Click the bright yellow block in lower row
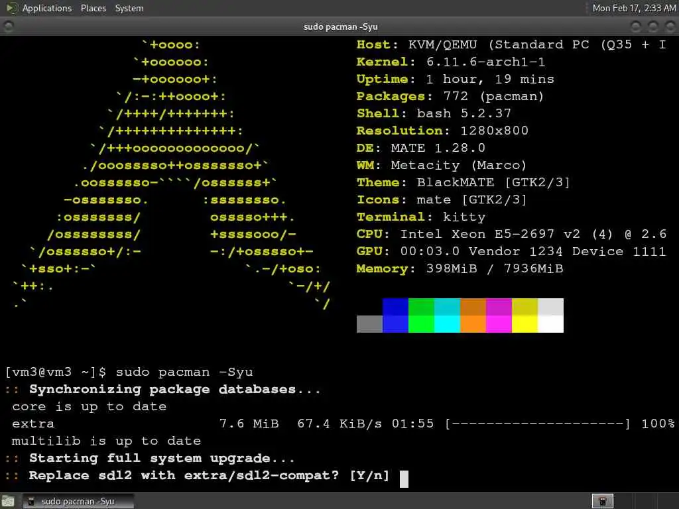This screenshot has height=509, width=679. click(525, 323)
